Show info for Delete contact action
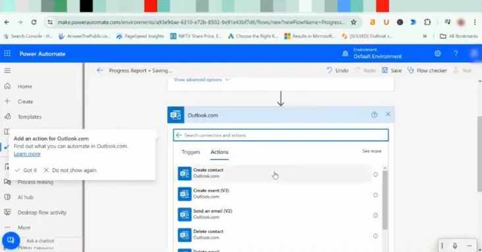Image resolution: width=482 pixels, height=252 pixels. [375, 236]
